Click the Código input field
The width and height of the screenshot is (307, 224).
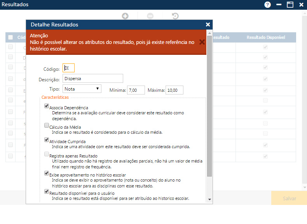click(x=68, y=68)
